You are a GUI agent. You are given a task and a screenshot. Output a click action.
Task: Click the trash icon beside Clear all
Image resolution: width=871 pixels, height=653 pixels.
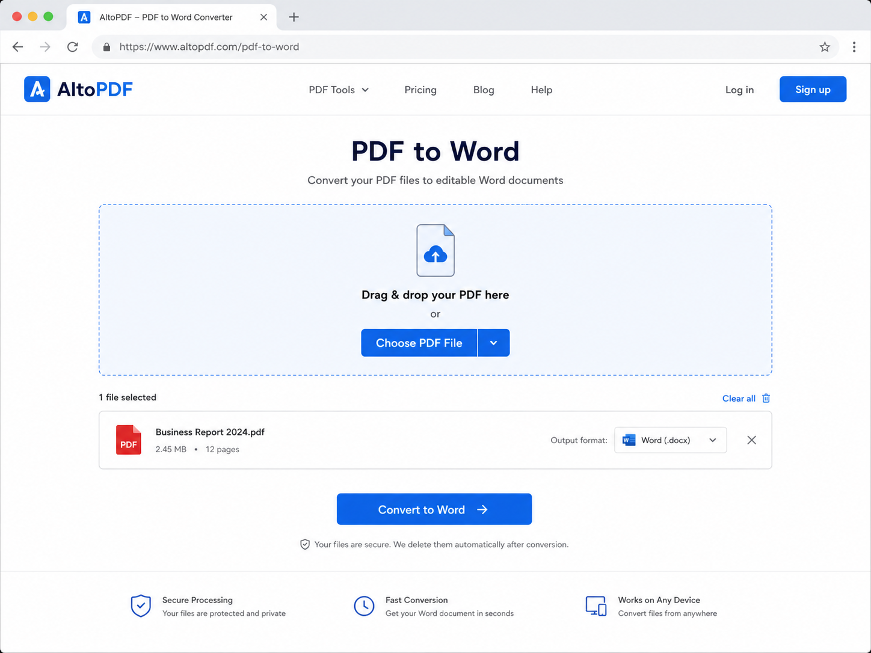766,398
